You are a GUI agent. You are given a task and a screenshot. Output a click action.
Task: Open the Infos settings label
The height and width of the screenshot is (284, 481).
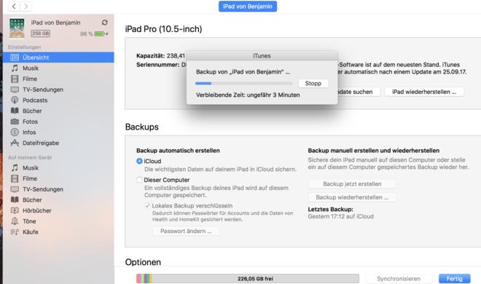(x=29, y=133)
